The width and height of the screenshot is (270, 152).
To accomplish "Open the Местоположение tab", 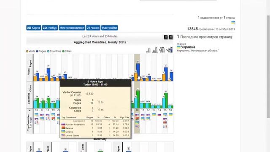I will (x=72, y=28).
